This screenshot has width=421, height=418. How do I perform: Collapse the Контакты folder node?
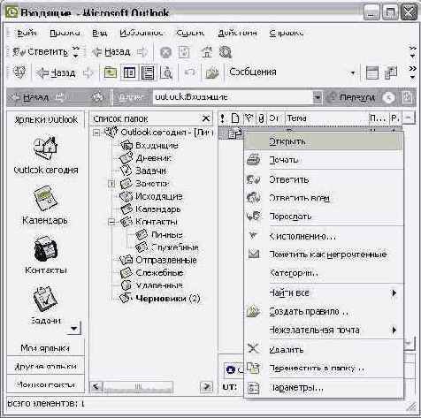pyautogui.click(x=111, y=222)
